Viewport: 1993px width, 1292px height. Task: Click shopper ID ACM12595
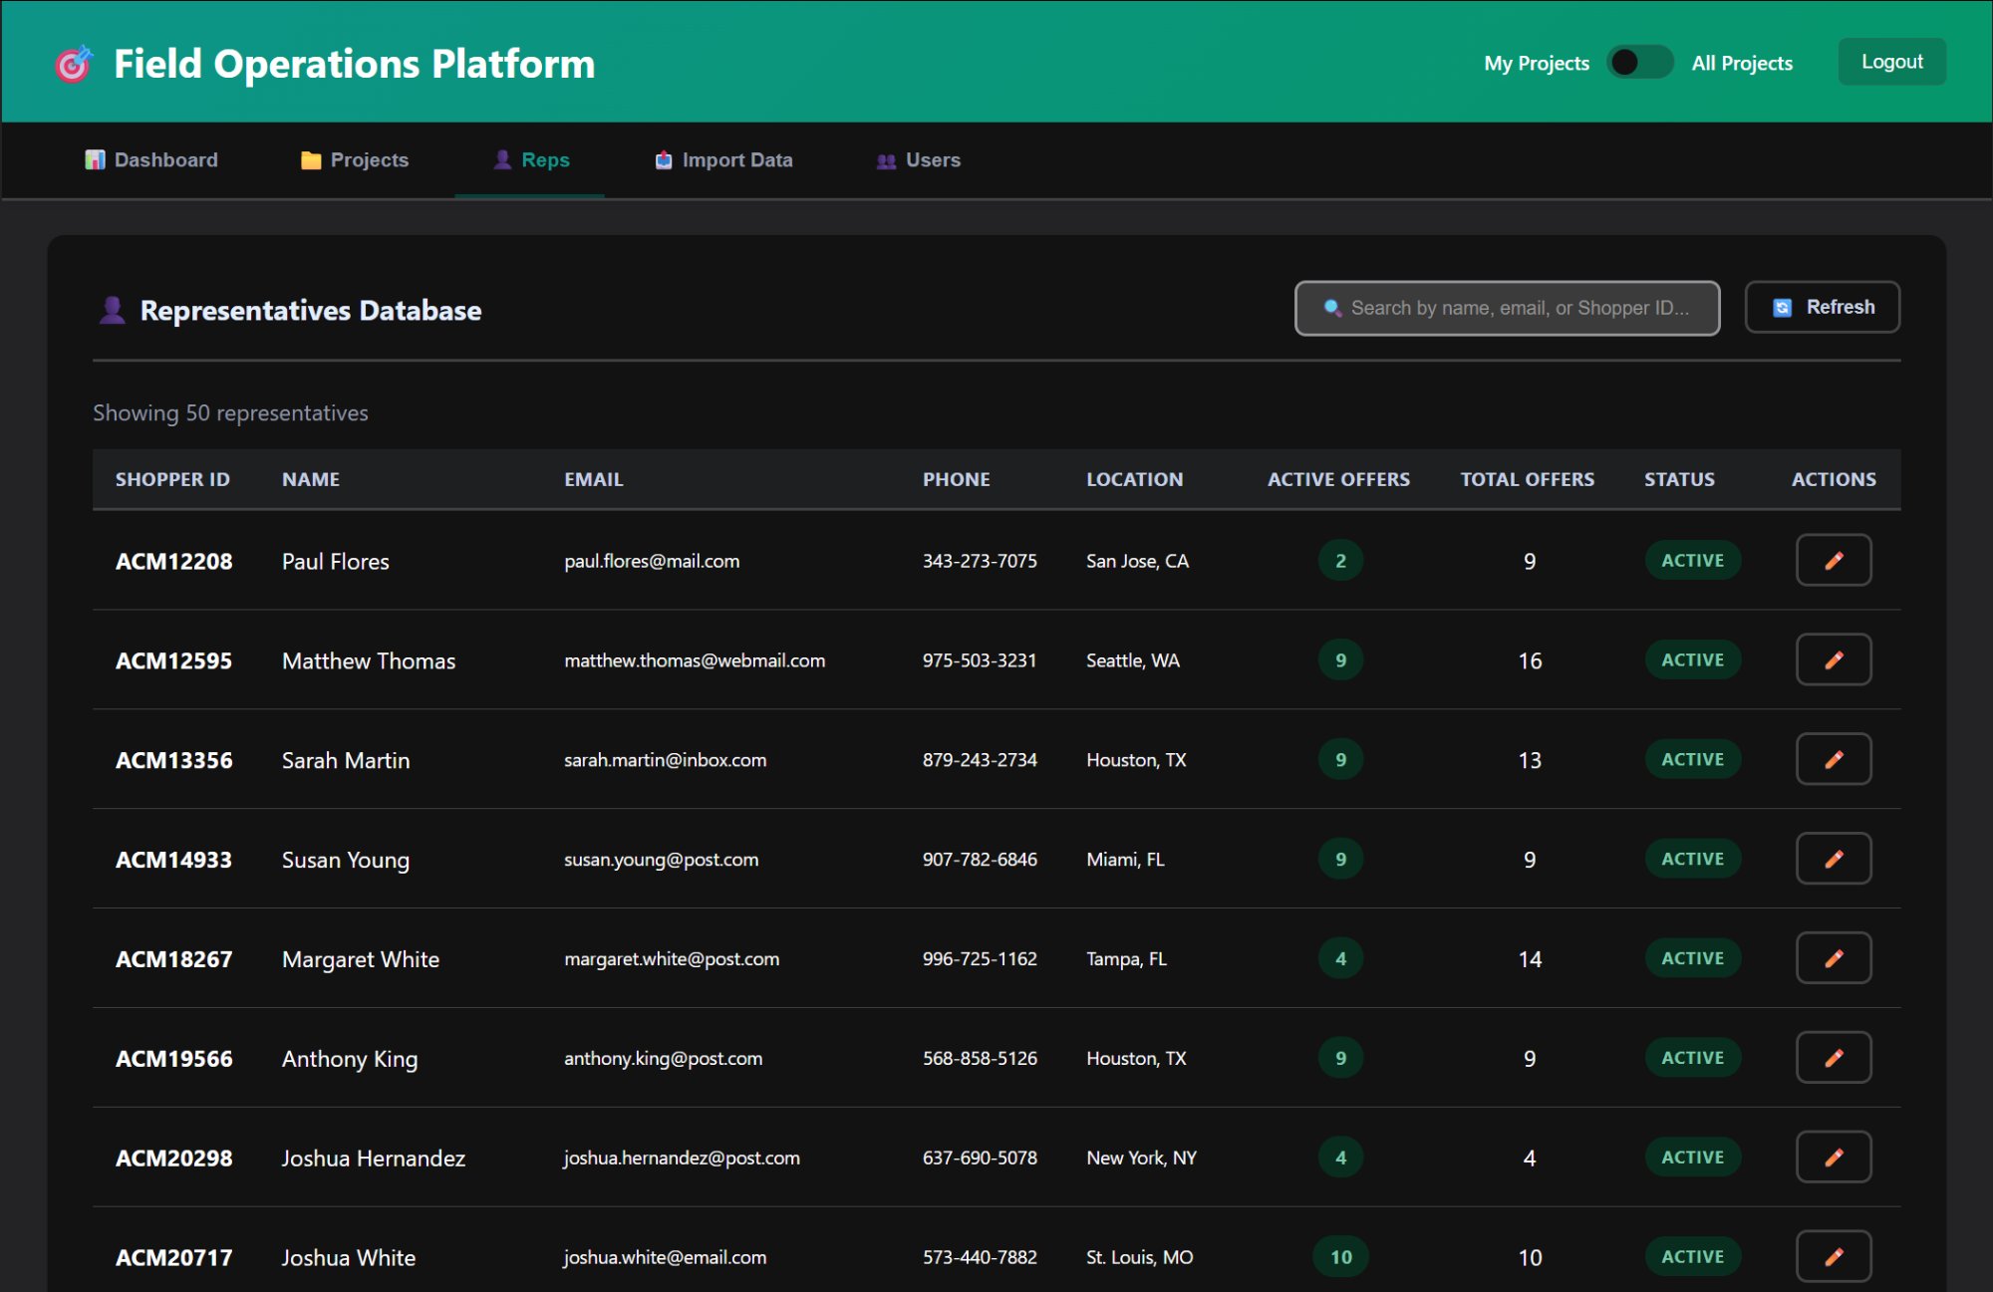(x=174, y=660)
